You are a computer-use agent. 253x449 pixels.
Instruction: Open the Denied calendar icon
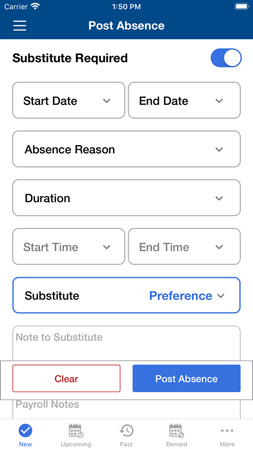(x=176, y=431)
